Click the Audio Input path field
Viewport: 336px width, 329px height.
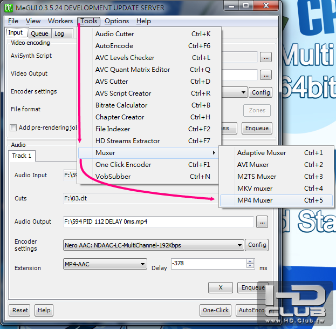(70, 175)
